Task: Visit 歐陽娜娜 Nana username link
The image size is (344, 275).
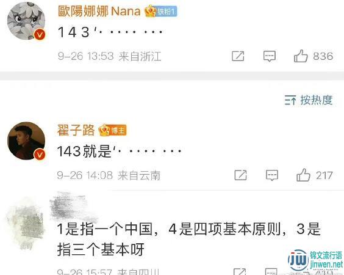Action: 99,11
